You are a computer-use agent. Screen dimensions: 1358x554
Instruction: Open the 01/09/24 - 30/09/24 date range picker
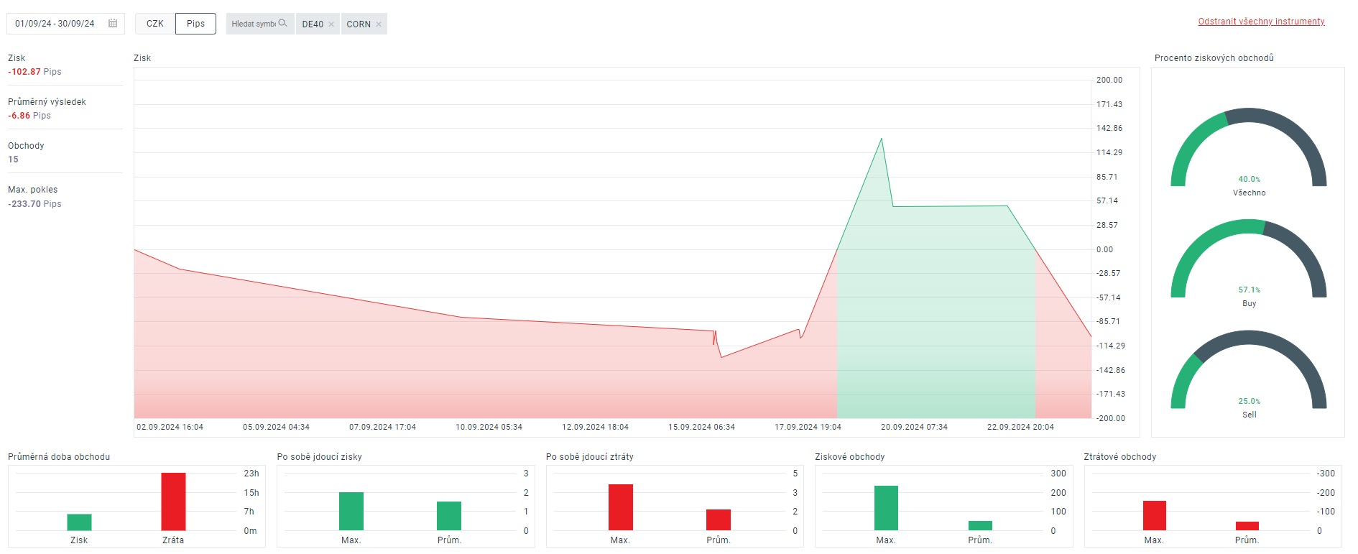pos(55,24)
